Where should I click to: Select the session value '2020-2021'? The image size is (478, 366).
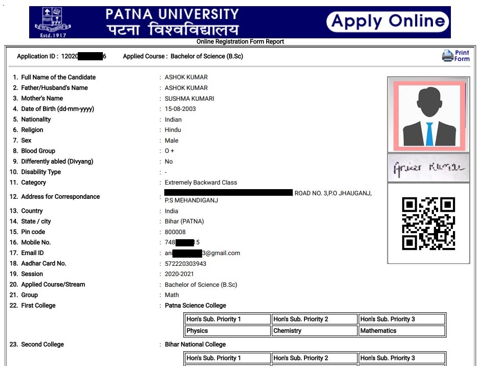click(x=179, y=274)
